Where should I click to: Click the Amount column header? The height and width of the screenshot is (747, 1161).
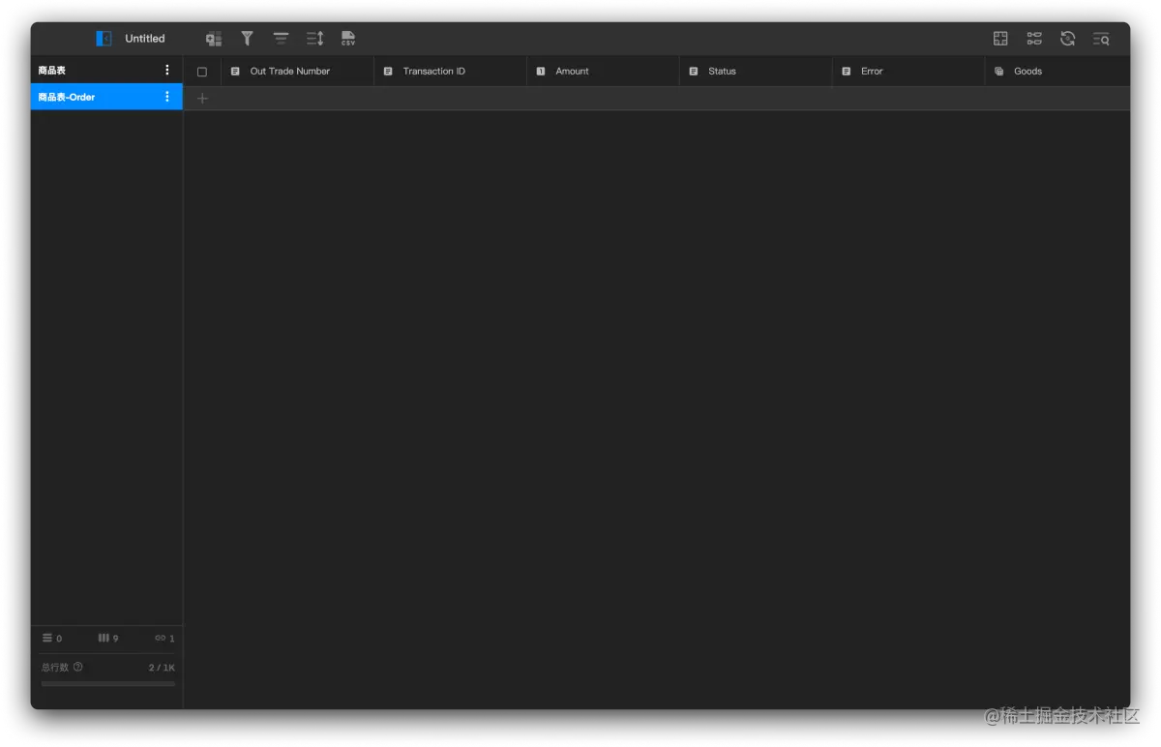[x=604, y=71]
